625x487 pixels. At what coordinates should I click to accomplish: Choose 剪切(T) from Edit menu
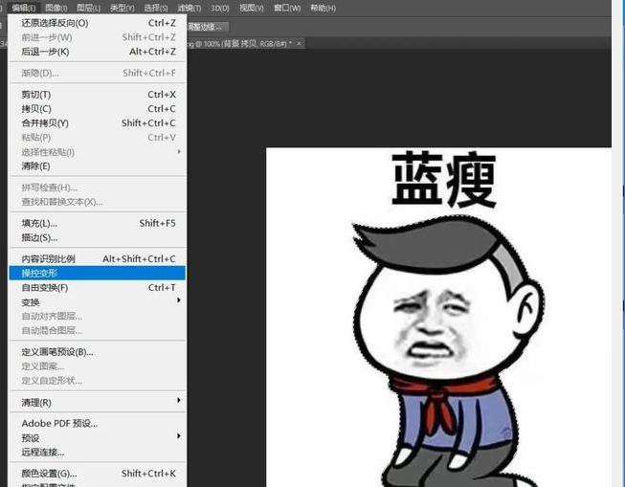tap(98, 95)
